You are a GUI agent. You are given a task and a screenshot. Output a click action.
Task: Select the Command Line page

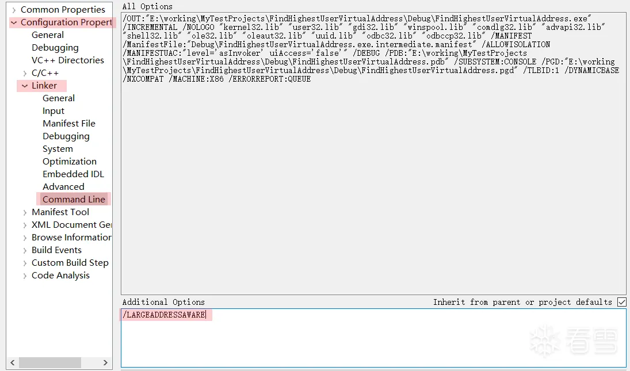tap(74, 200)
